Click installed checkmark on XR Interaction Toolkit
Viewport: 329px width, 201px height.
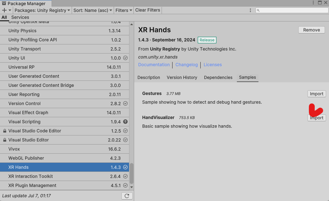[x=125, y=176]
